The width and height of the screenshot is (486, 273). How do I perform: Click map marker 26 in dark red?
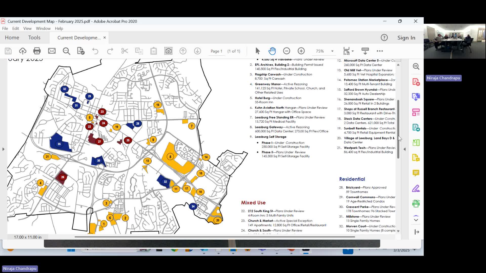click(63, 177)
